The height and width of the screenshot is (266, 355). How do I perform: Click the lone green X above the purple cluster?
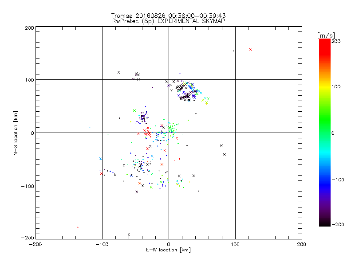click(x=134, y=110)
